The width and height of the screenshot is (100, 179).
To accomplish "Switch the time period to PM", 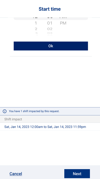I will [63, 23].
